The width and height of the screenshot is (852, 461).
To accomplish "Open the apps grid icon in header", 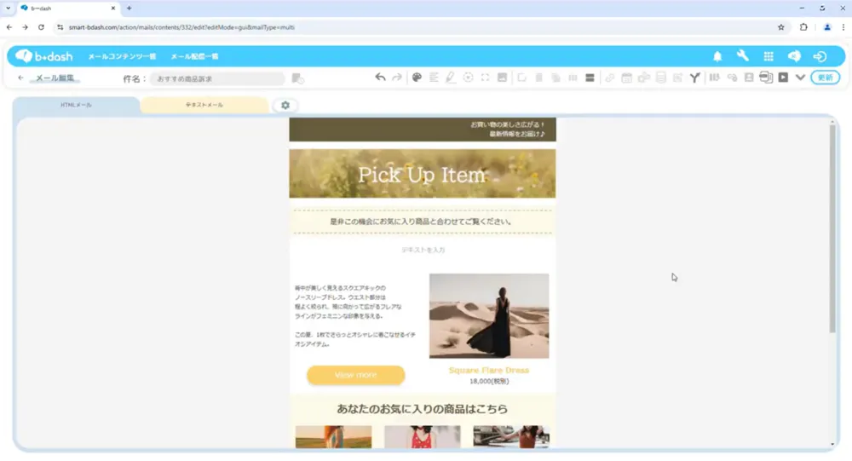I will (769, 56).
